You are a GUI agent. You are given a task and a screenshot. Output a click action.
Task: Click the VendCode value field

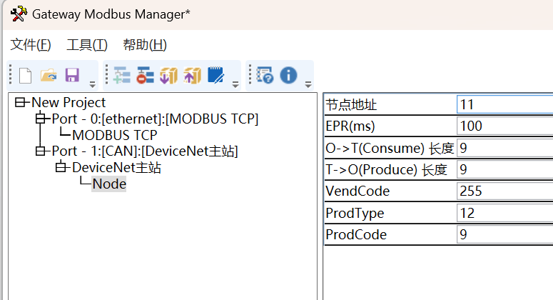coord(504,191)
